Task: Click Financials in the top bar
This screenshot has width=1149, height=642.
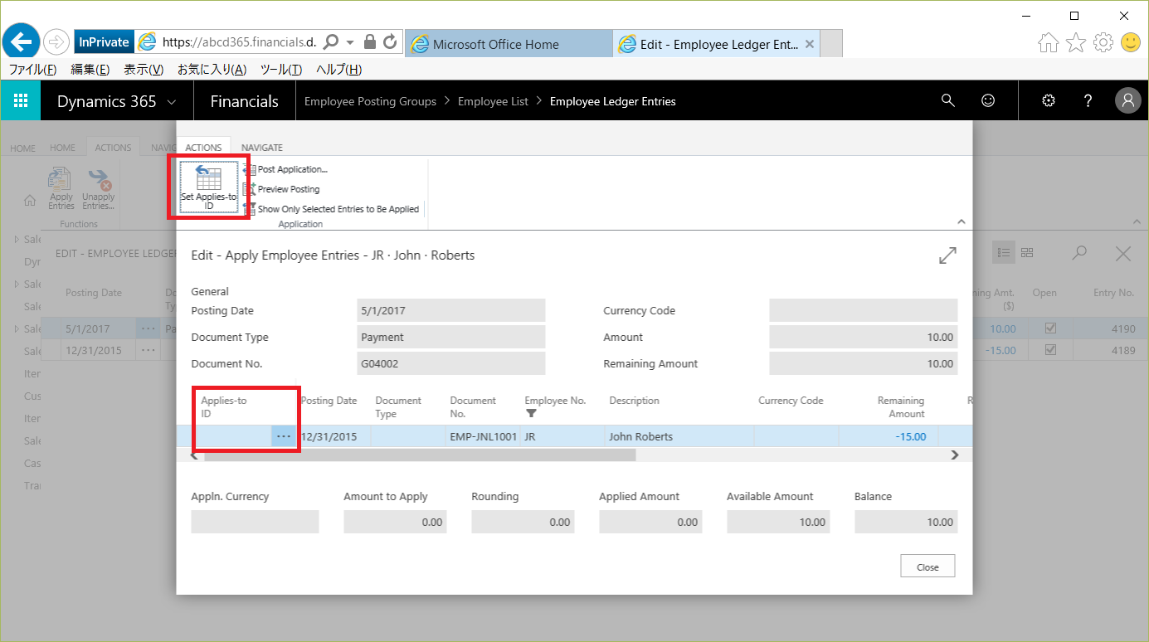Action: (245, 101)
